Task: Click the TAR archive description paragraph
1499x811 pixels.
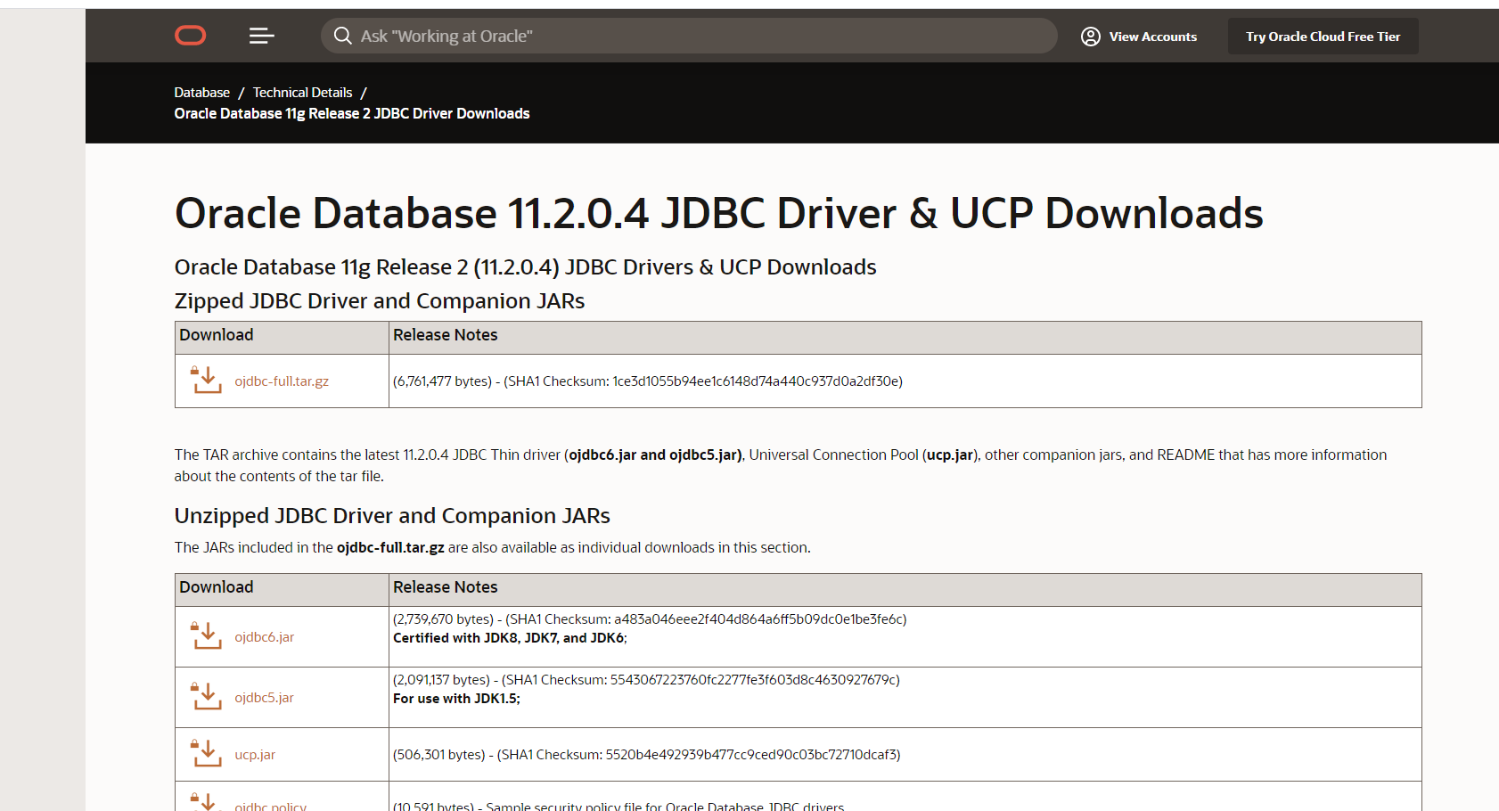Action: [x=781, y=465]
